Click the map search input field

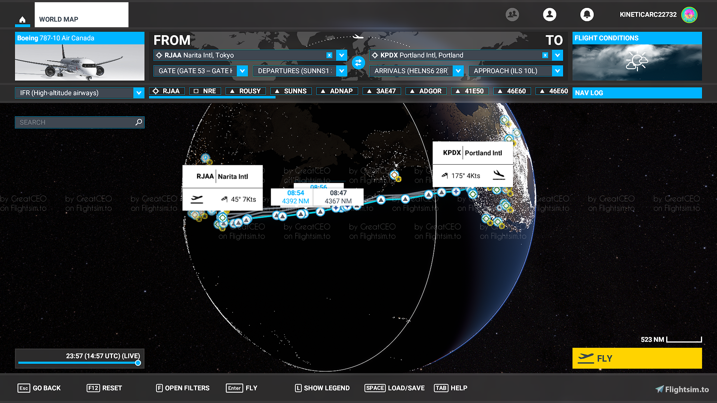point(80,122)
